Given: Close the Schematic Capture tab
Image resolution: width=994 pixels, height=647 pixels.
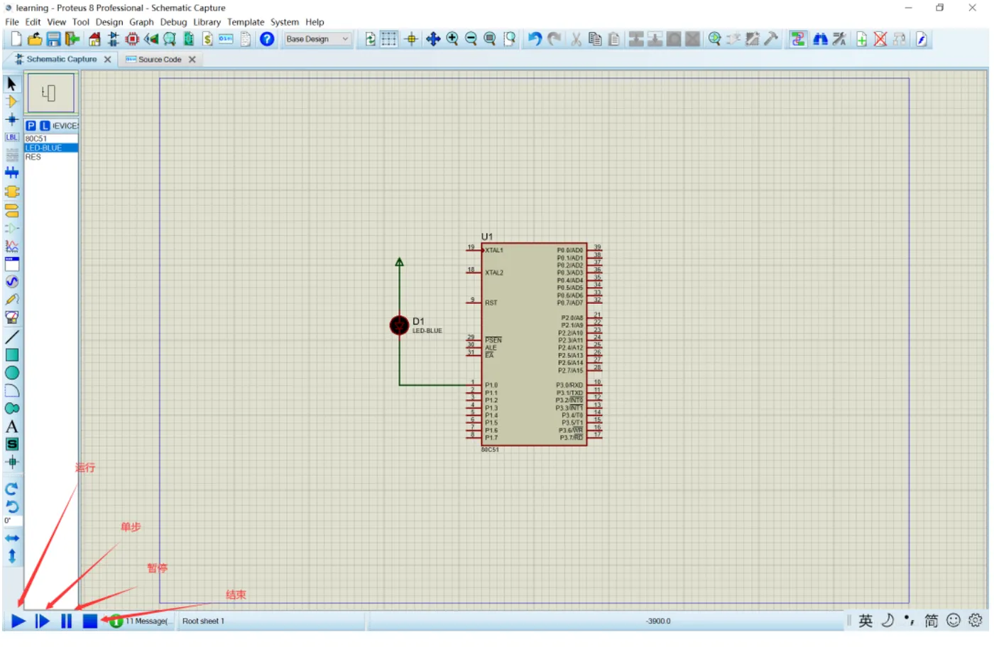Looking at the screenshot, I should pyautogui.click(x=107, y=60).
